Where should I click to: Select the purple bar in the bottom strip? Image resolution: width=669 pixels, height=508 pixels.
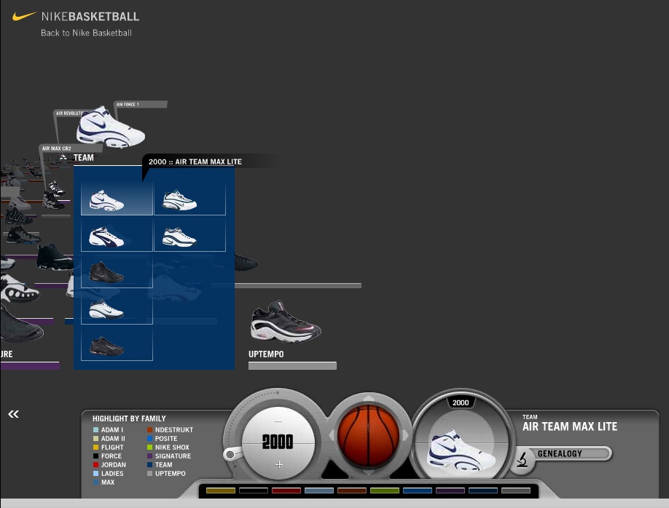click(450, 491)
